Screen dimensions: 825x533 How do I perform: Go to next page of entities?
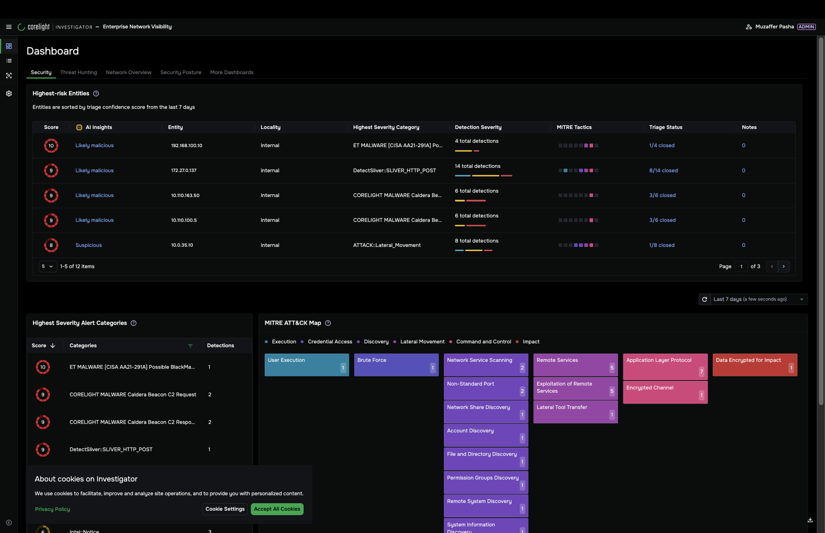(784, 267)
